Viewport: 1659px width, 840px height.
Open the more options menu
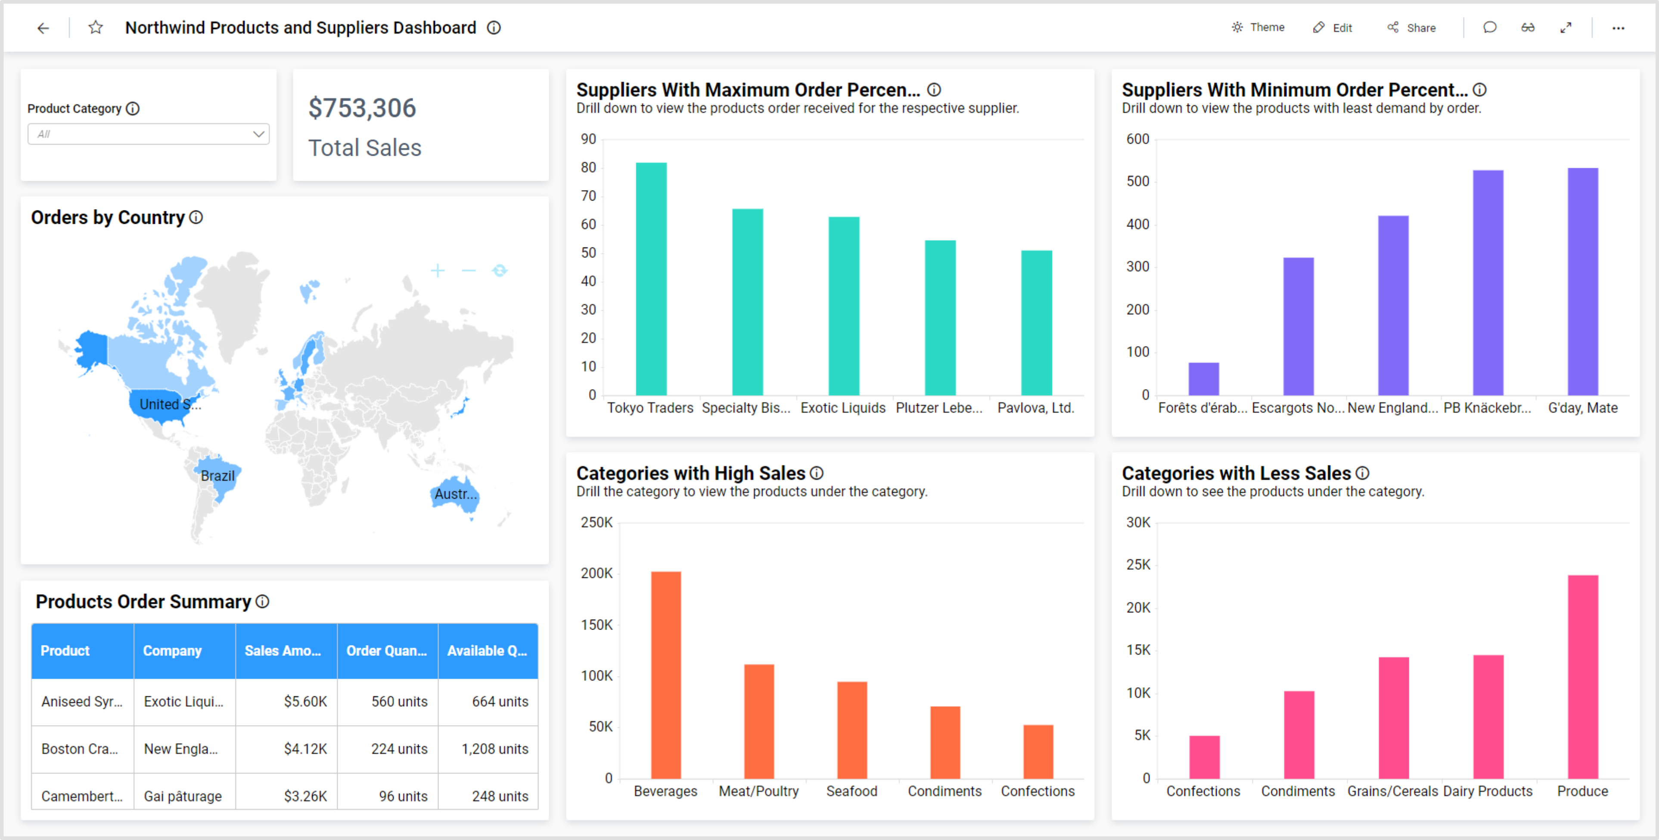[x=1619, y=28]
